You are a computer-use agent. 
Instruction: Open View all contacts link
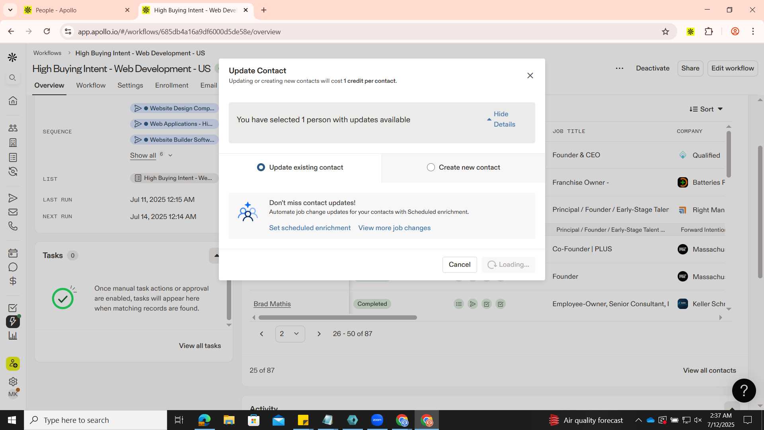click(x=709, y=371)
